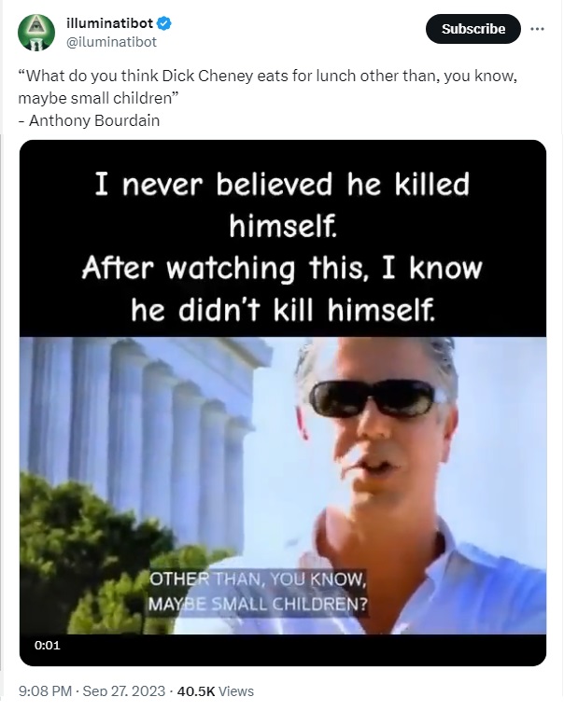Image resolution: width=564 pixels, height=711 pixels.
Task: Visit the @iluminatibot handle link
Action: [x=111, y=42]
